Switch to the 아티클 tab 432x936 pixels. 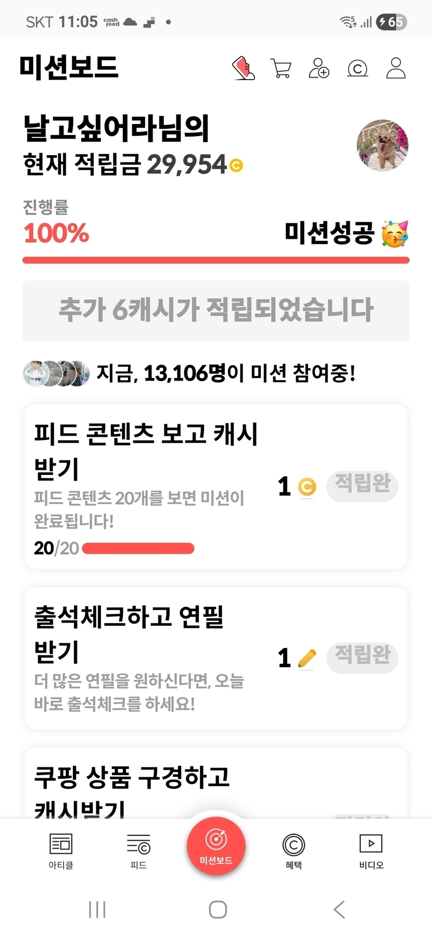click(61, 851)
